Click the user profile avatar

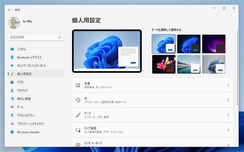coord(14,23)
